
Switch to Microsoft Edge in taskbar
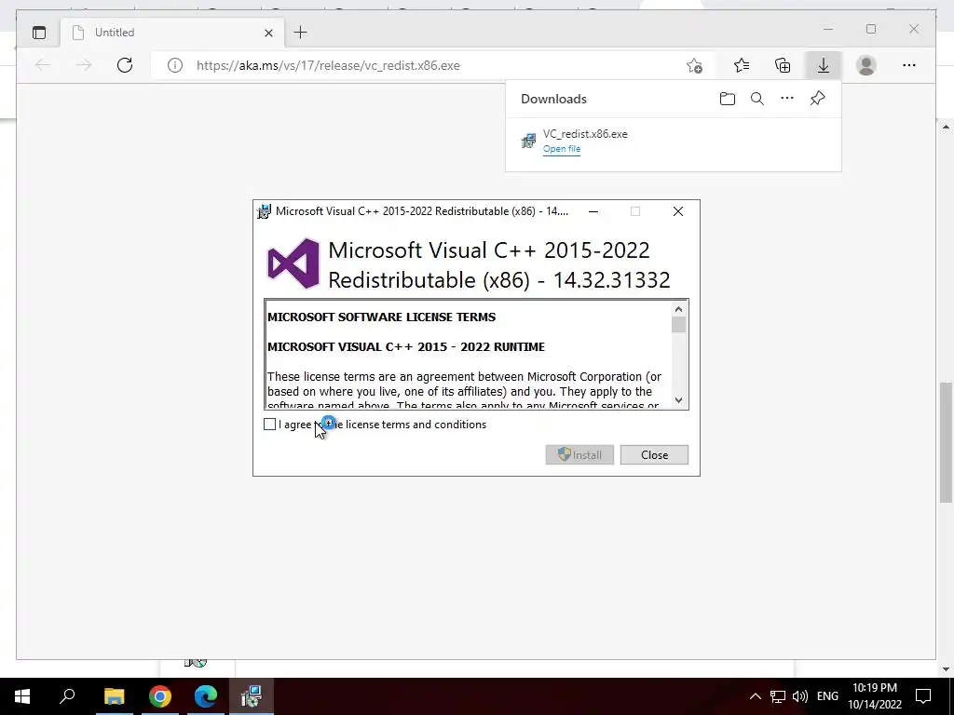206,696
